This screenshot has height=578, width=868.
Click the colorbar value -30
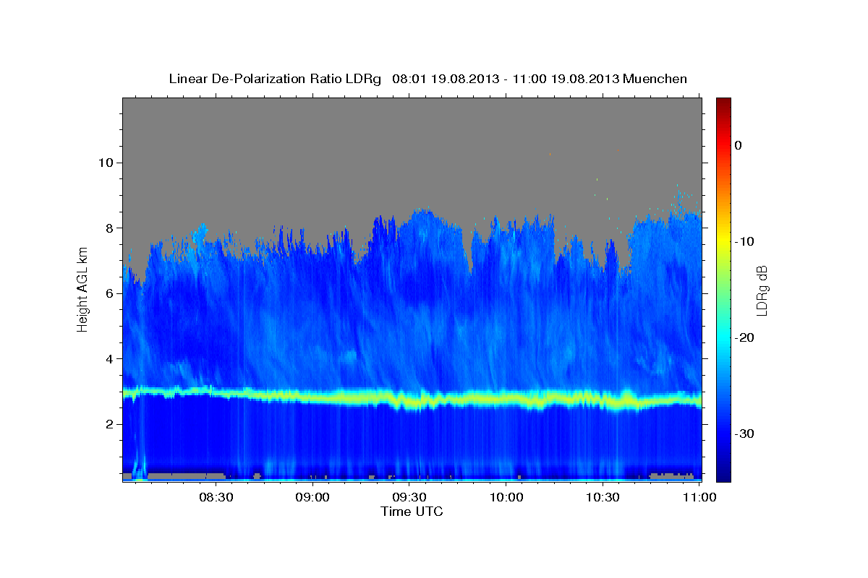pyautogui.click(x=744, y=433)
